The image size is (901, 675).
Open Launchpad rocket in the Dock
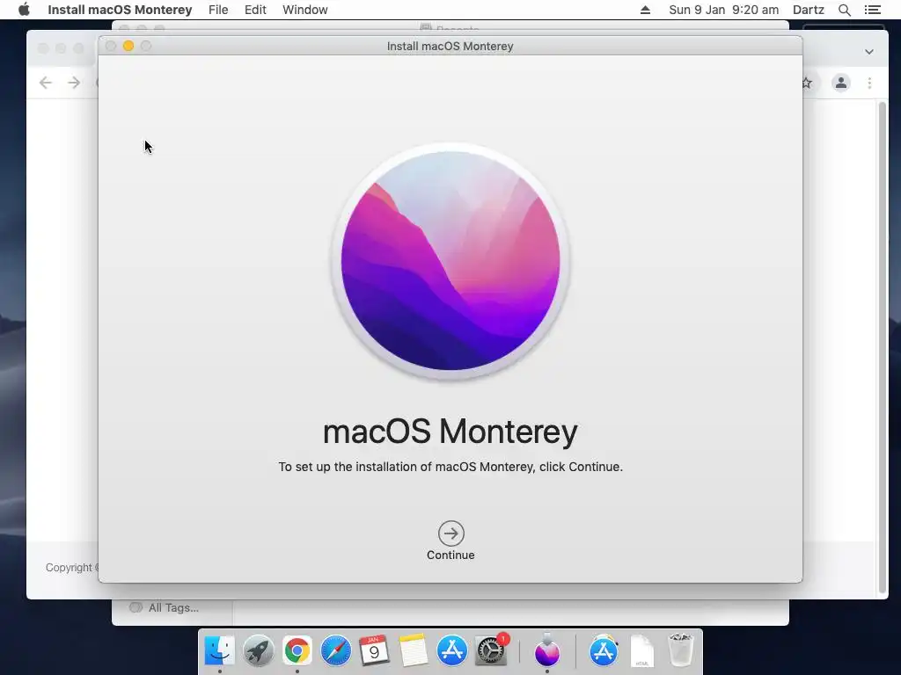259,650
